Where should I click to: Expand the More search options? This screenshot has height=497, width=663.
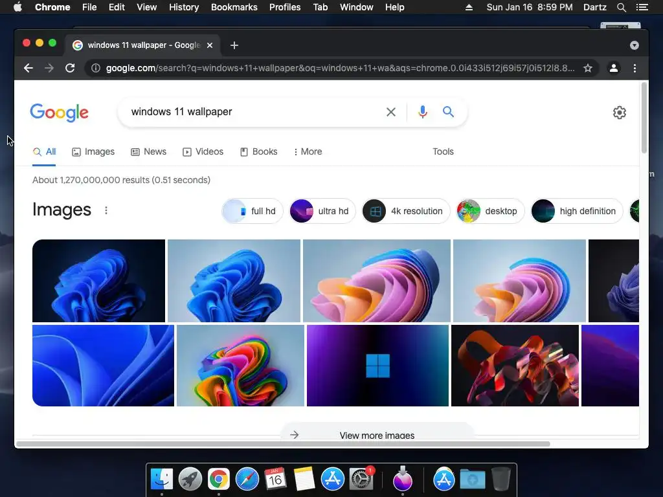pos(308,151)
